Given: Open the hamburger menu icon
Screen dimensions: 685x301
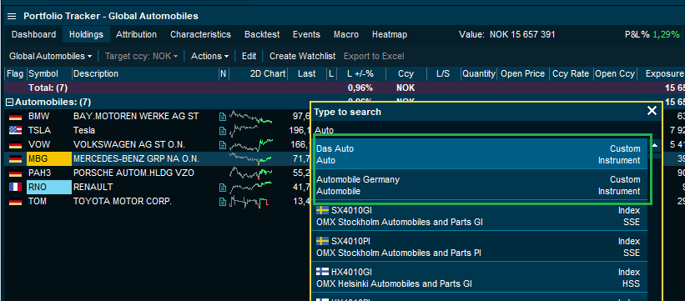Looking at the screenshot, I should click(x=12, y=16).
